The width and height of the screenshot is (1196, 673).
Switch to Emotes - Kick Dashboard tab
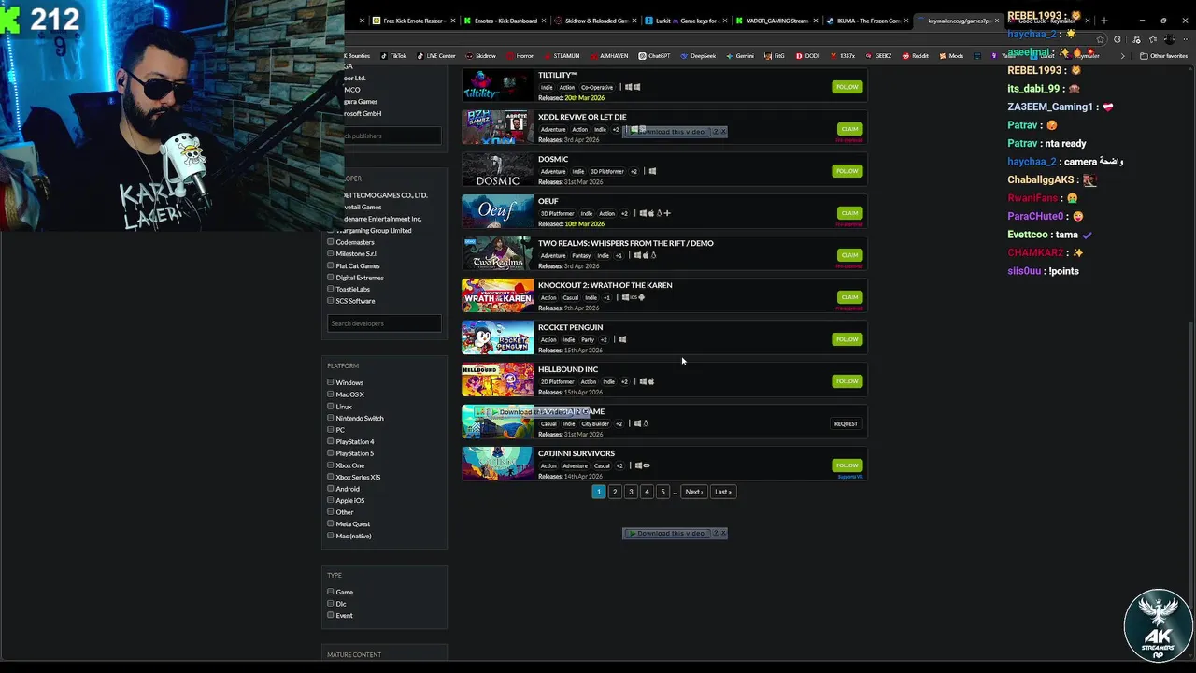click(505, 21)
